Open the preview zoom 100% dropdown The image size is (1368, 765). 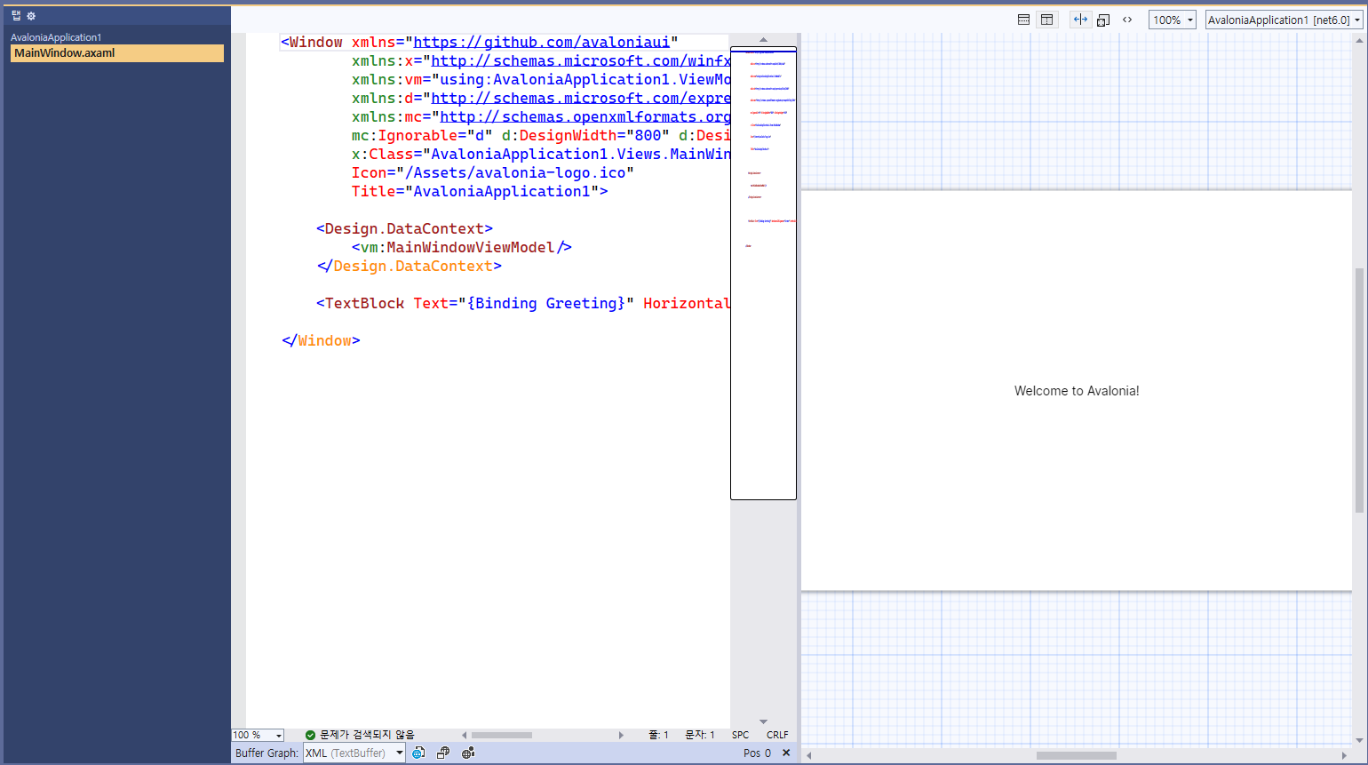[x=1173, y=19]
